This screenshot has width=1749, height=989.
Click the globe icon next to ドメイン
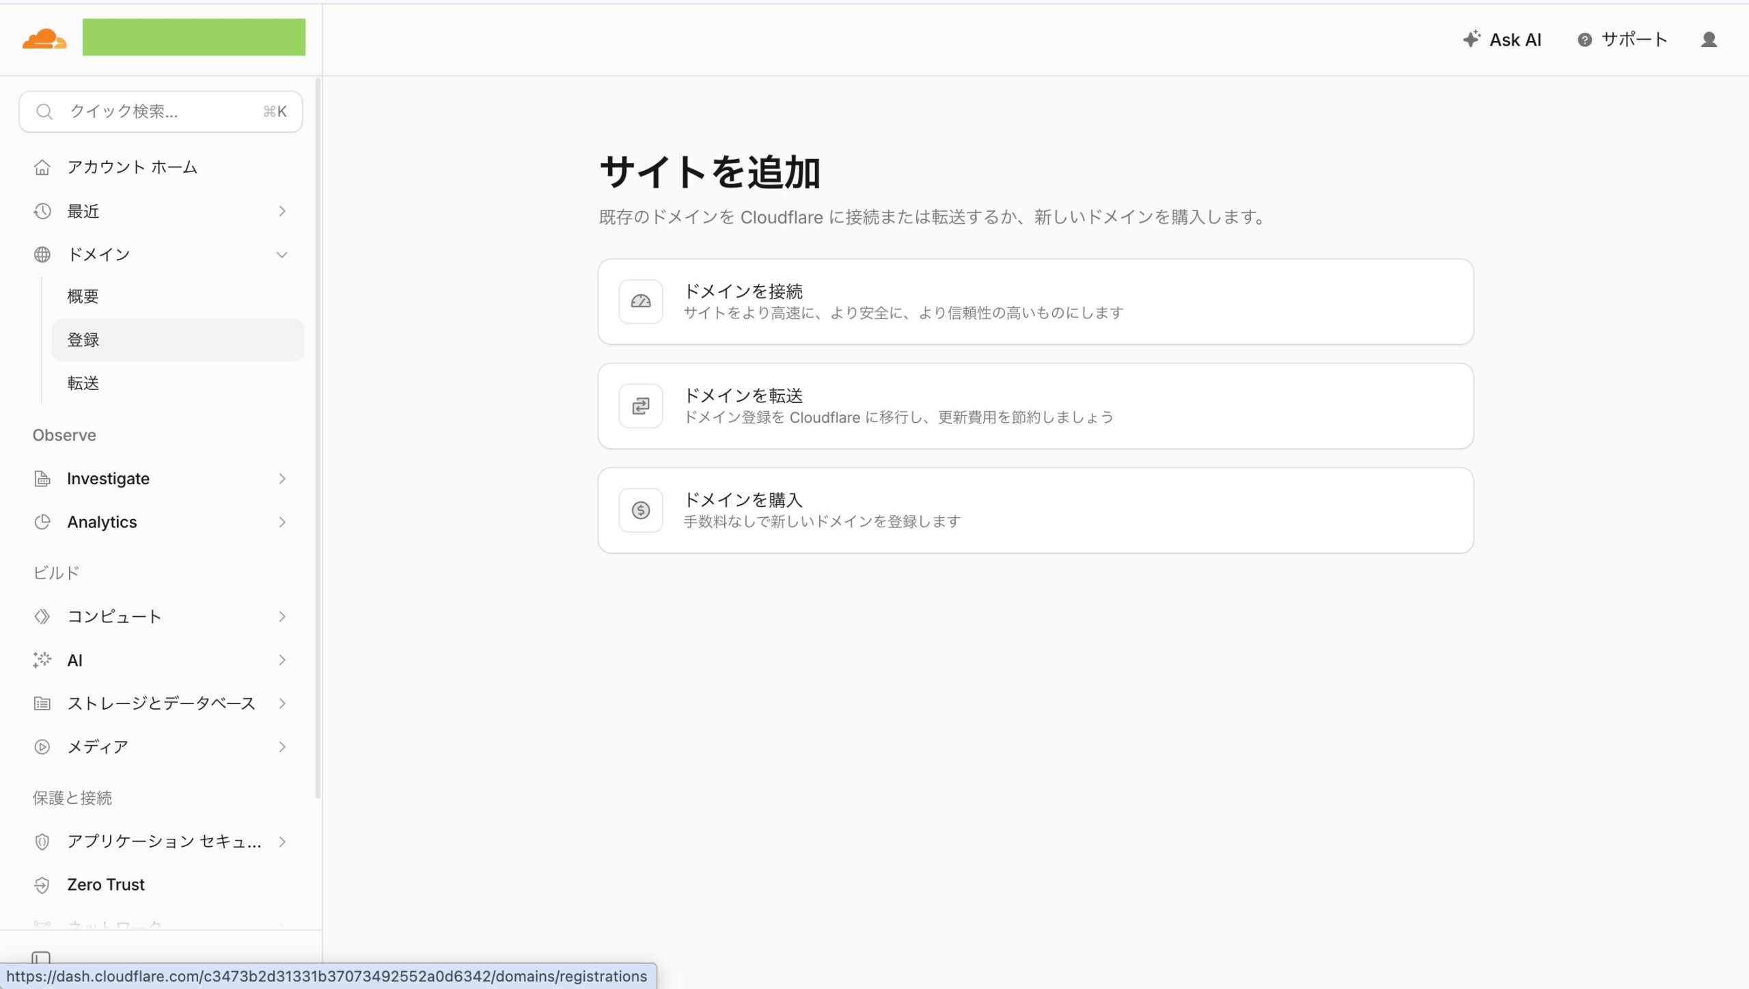pyautogui.click(x=42, y=255)
